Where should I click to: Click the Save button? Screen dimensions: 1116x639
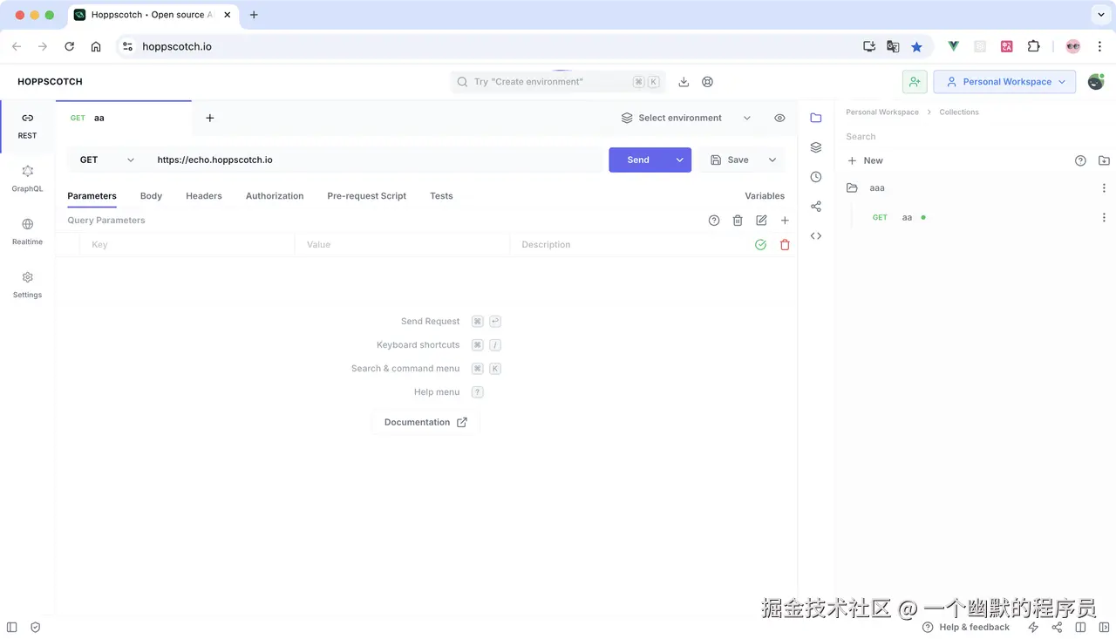click(730, 160)
